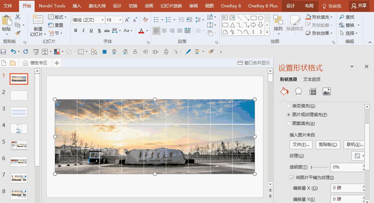Switch to the 插入 ribbon tab
This screenshot has width=374, height=203.
click(x=77, y=6)
